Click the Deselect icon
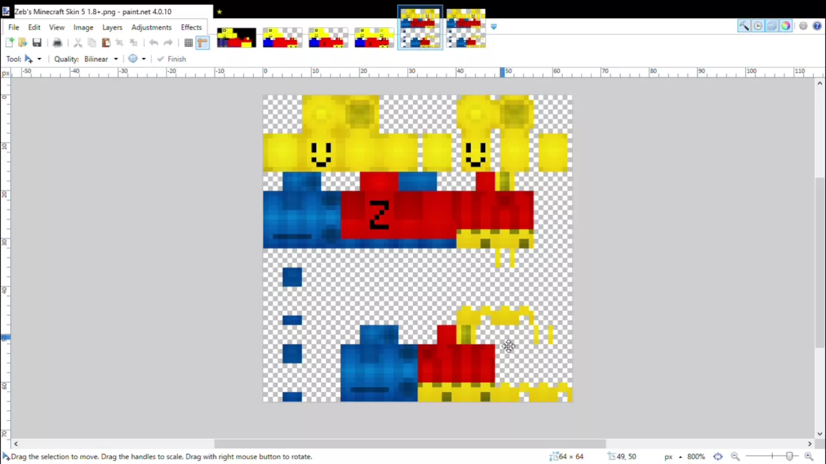The height and width of the screenshot is (464, 826). tap(134, 43)
